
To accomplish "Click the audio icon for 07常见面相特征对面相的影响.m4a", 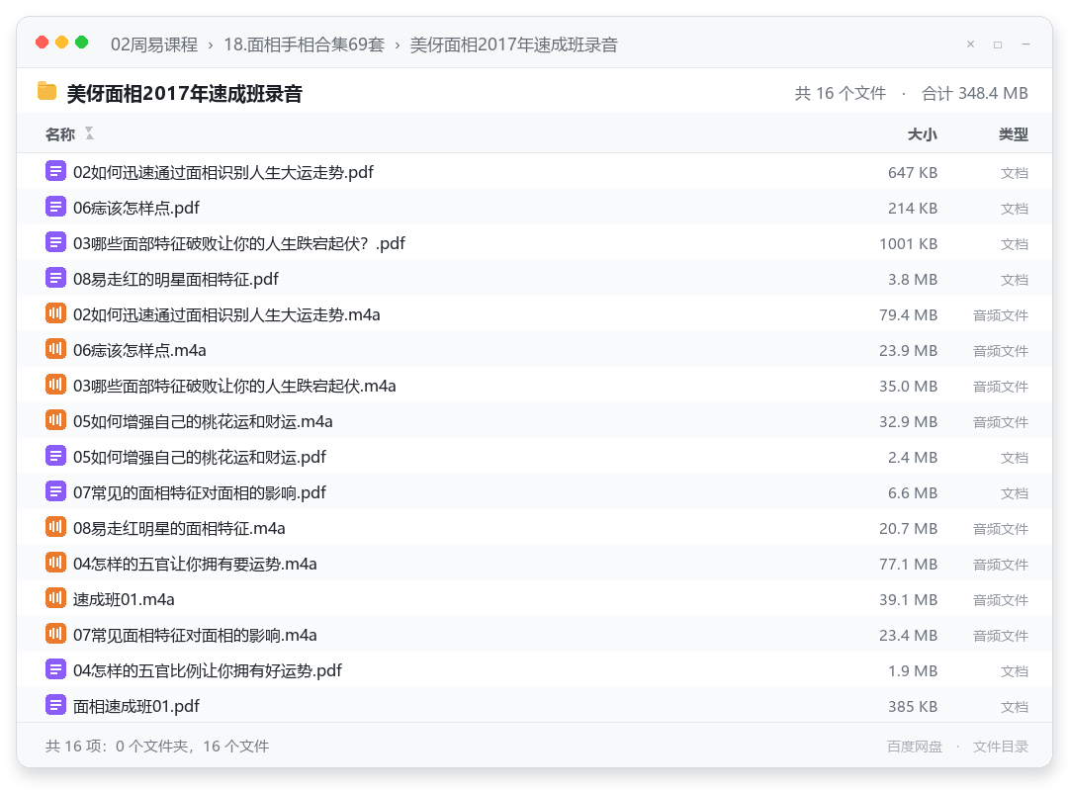I will 55,634.
